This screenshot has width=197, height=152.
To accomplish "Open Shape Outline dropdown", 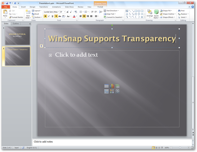I will [x=168, y=14].
